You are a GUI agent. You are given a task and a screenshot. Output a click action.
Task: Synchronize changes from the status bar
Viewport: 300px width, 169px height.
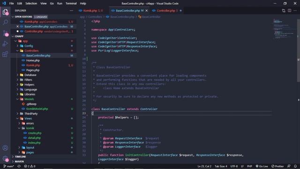(x=19, y=166)
